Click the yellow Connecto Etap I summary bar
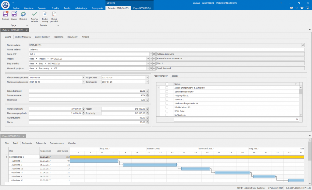The width and height of the screenshot is (312, 190). (x=187, y=157)
